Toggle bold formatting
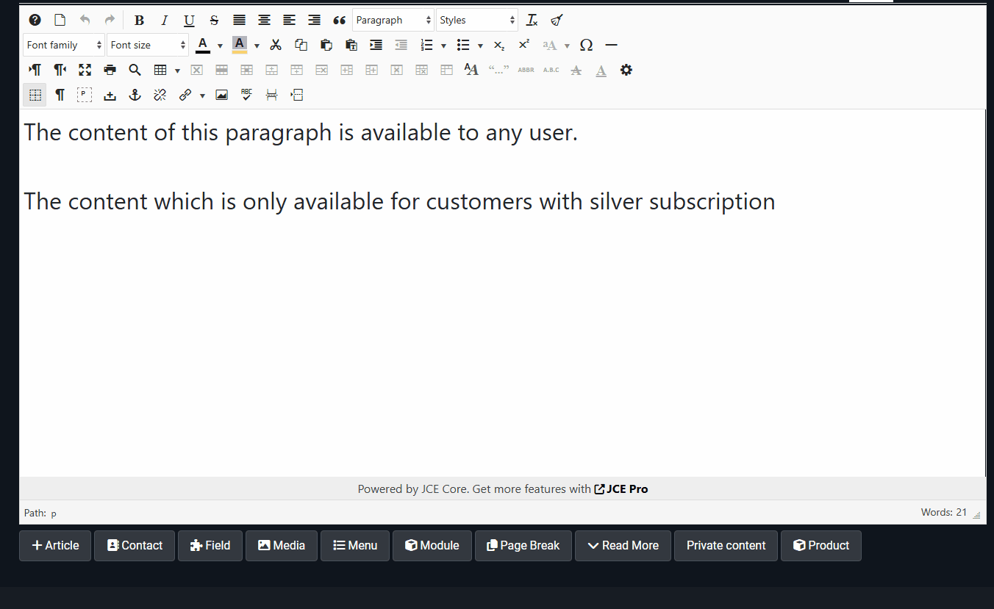Viewport: 994px width, 609px height. [x=139, y=20]
